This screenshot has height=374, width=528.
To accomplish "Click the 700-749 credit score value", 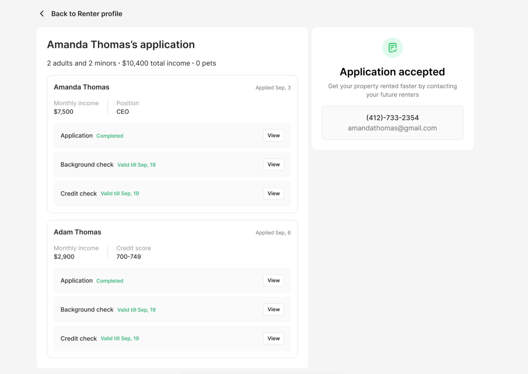I will pyautogui.click(x=129, y=257).
